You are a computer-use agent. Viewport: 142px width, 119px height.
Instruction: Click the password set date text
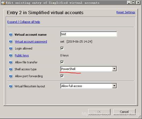tap(79, 42)
